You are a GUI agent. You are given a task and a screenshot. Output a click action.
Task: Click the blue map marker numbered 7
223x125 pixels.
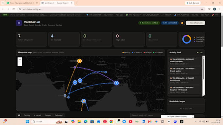pos(116,83)
